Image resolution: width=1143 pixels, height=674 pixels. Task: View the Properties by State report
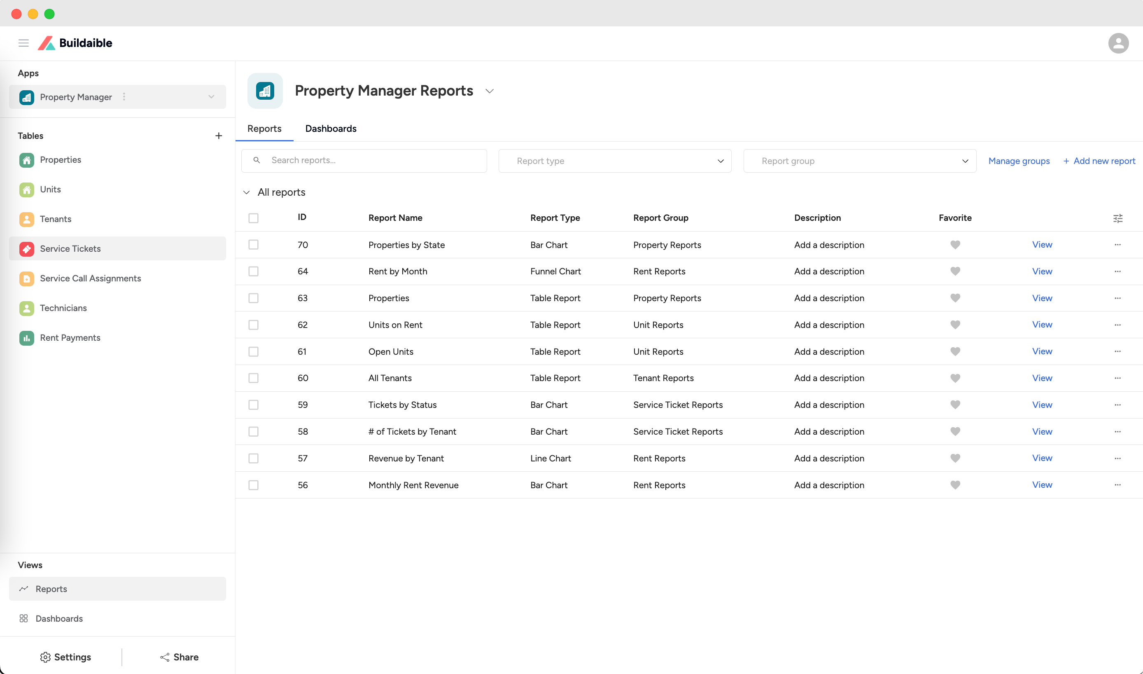[x=1042, y=244]
